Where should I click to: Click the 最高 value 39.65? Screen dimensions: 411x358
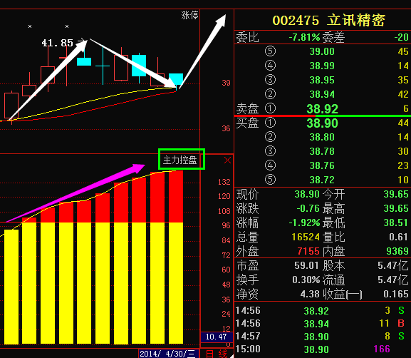(x=396, y=208)
